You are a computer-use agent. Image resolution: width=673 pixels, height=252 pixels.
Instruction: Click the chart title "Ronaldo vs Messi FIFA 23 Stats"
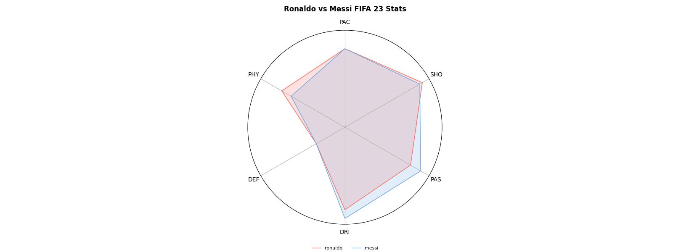coord(345,9)
